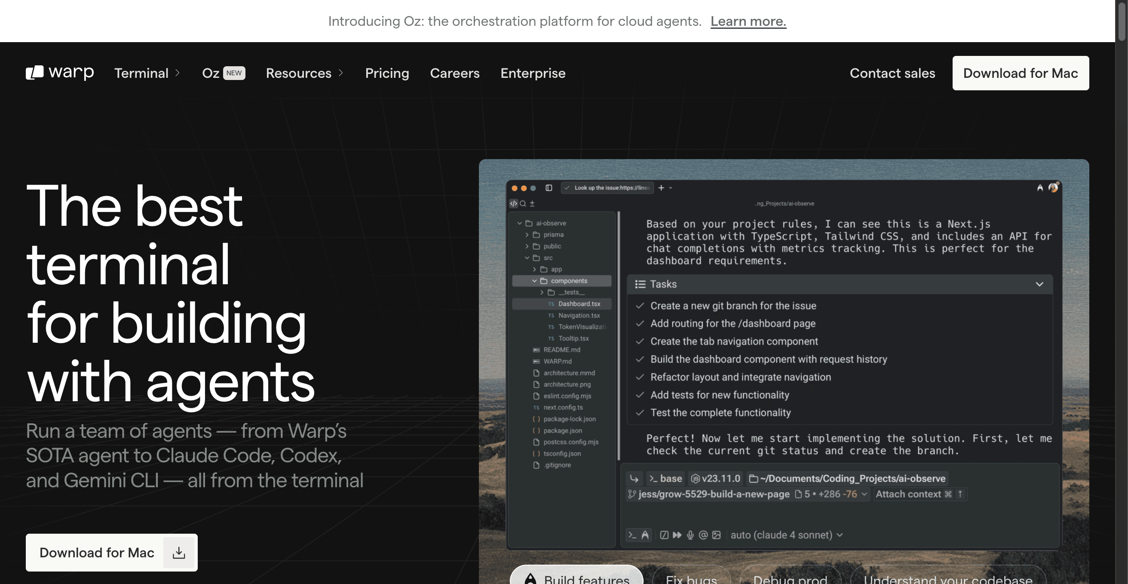Click the git branch icon beside jess/grow-5529
Image resolution: width=1128 pixels, height=584 pixels.
[x=632, y=494]
